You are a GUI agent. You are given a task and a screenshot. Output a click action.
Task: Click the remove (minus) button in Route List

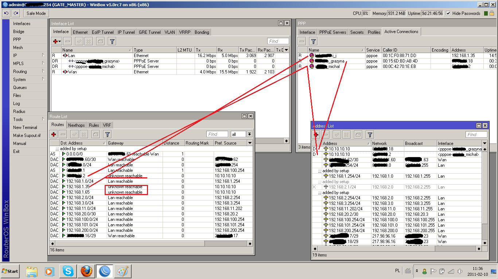pyautogui.click(x=63, y=134)
